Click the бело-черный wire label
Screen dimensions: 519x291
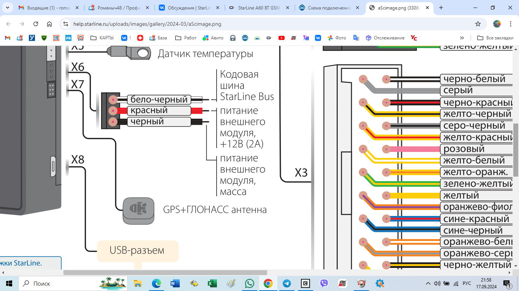(159, 100)
